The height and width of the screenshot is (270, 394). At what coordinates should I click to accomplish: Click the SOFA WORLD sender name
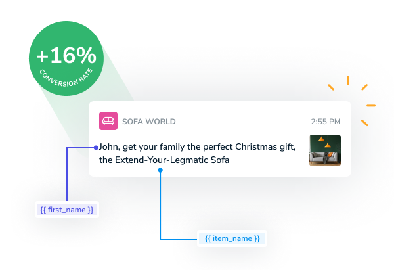pos(149,122)
